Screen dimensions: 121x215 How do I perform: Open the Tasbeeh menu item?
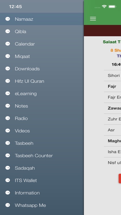(x=42, y=143)
